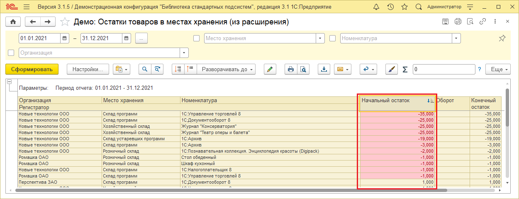
Task: Enable Место хранения filter checkbox
Action: [197, 38]
